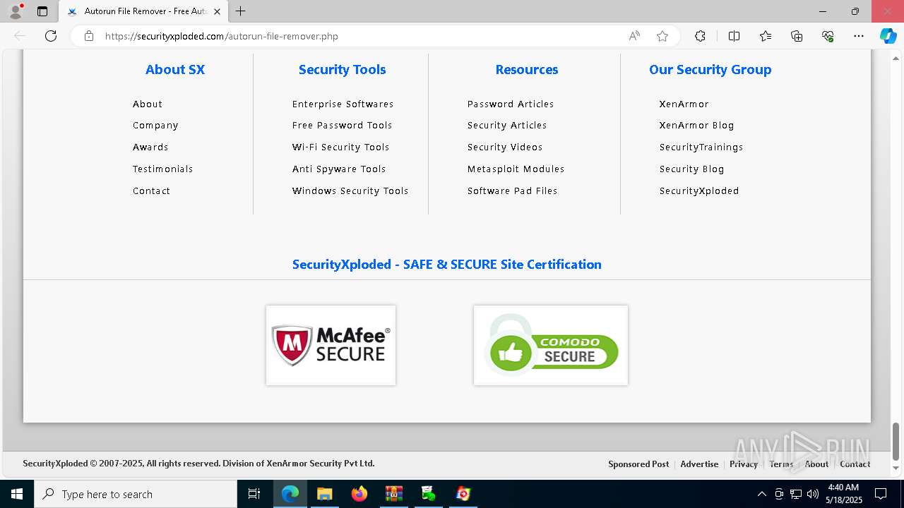Screen dimensions: 904x508
Task: Open XenArmor link
Action: click(x=684, y=104)
